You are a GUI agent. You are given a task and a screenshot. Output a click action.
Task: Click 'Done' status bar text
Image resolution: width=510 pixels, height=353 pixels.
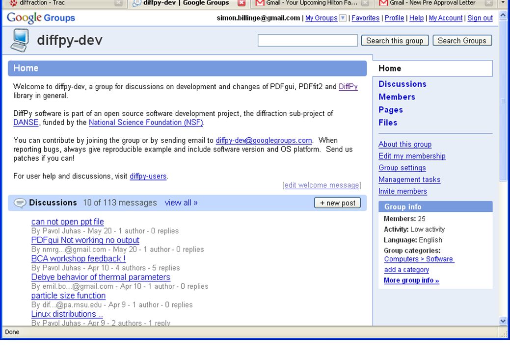[x=12, y=332]
